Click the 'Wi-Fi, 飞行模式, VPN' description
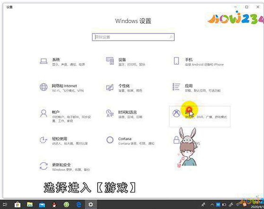The width and height of the screenshot is (264, 209). pyautogui.click(x=68, y=91)
